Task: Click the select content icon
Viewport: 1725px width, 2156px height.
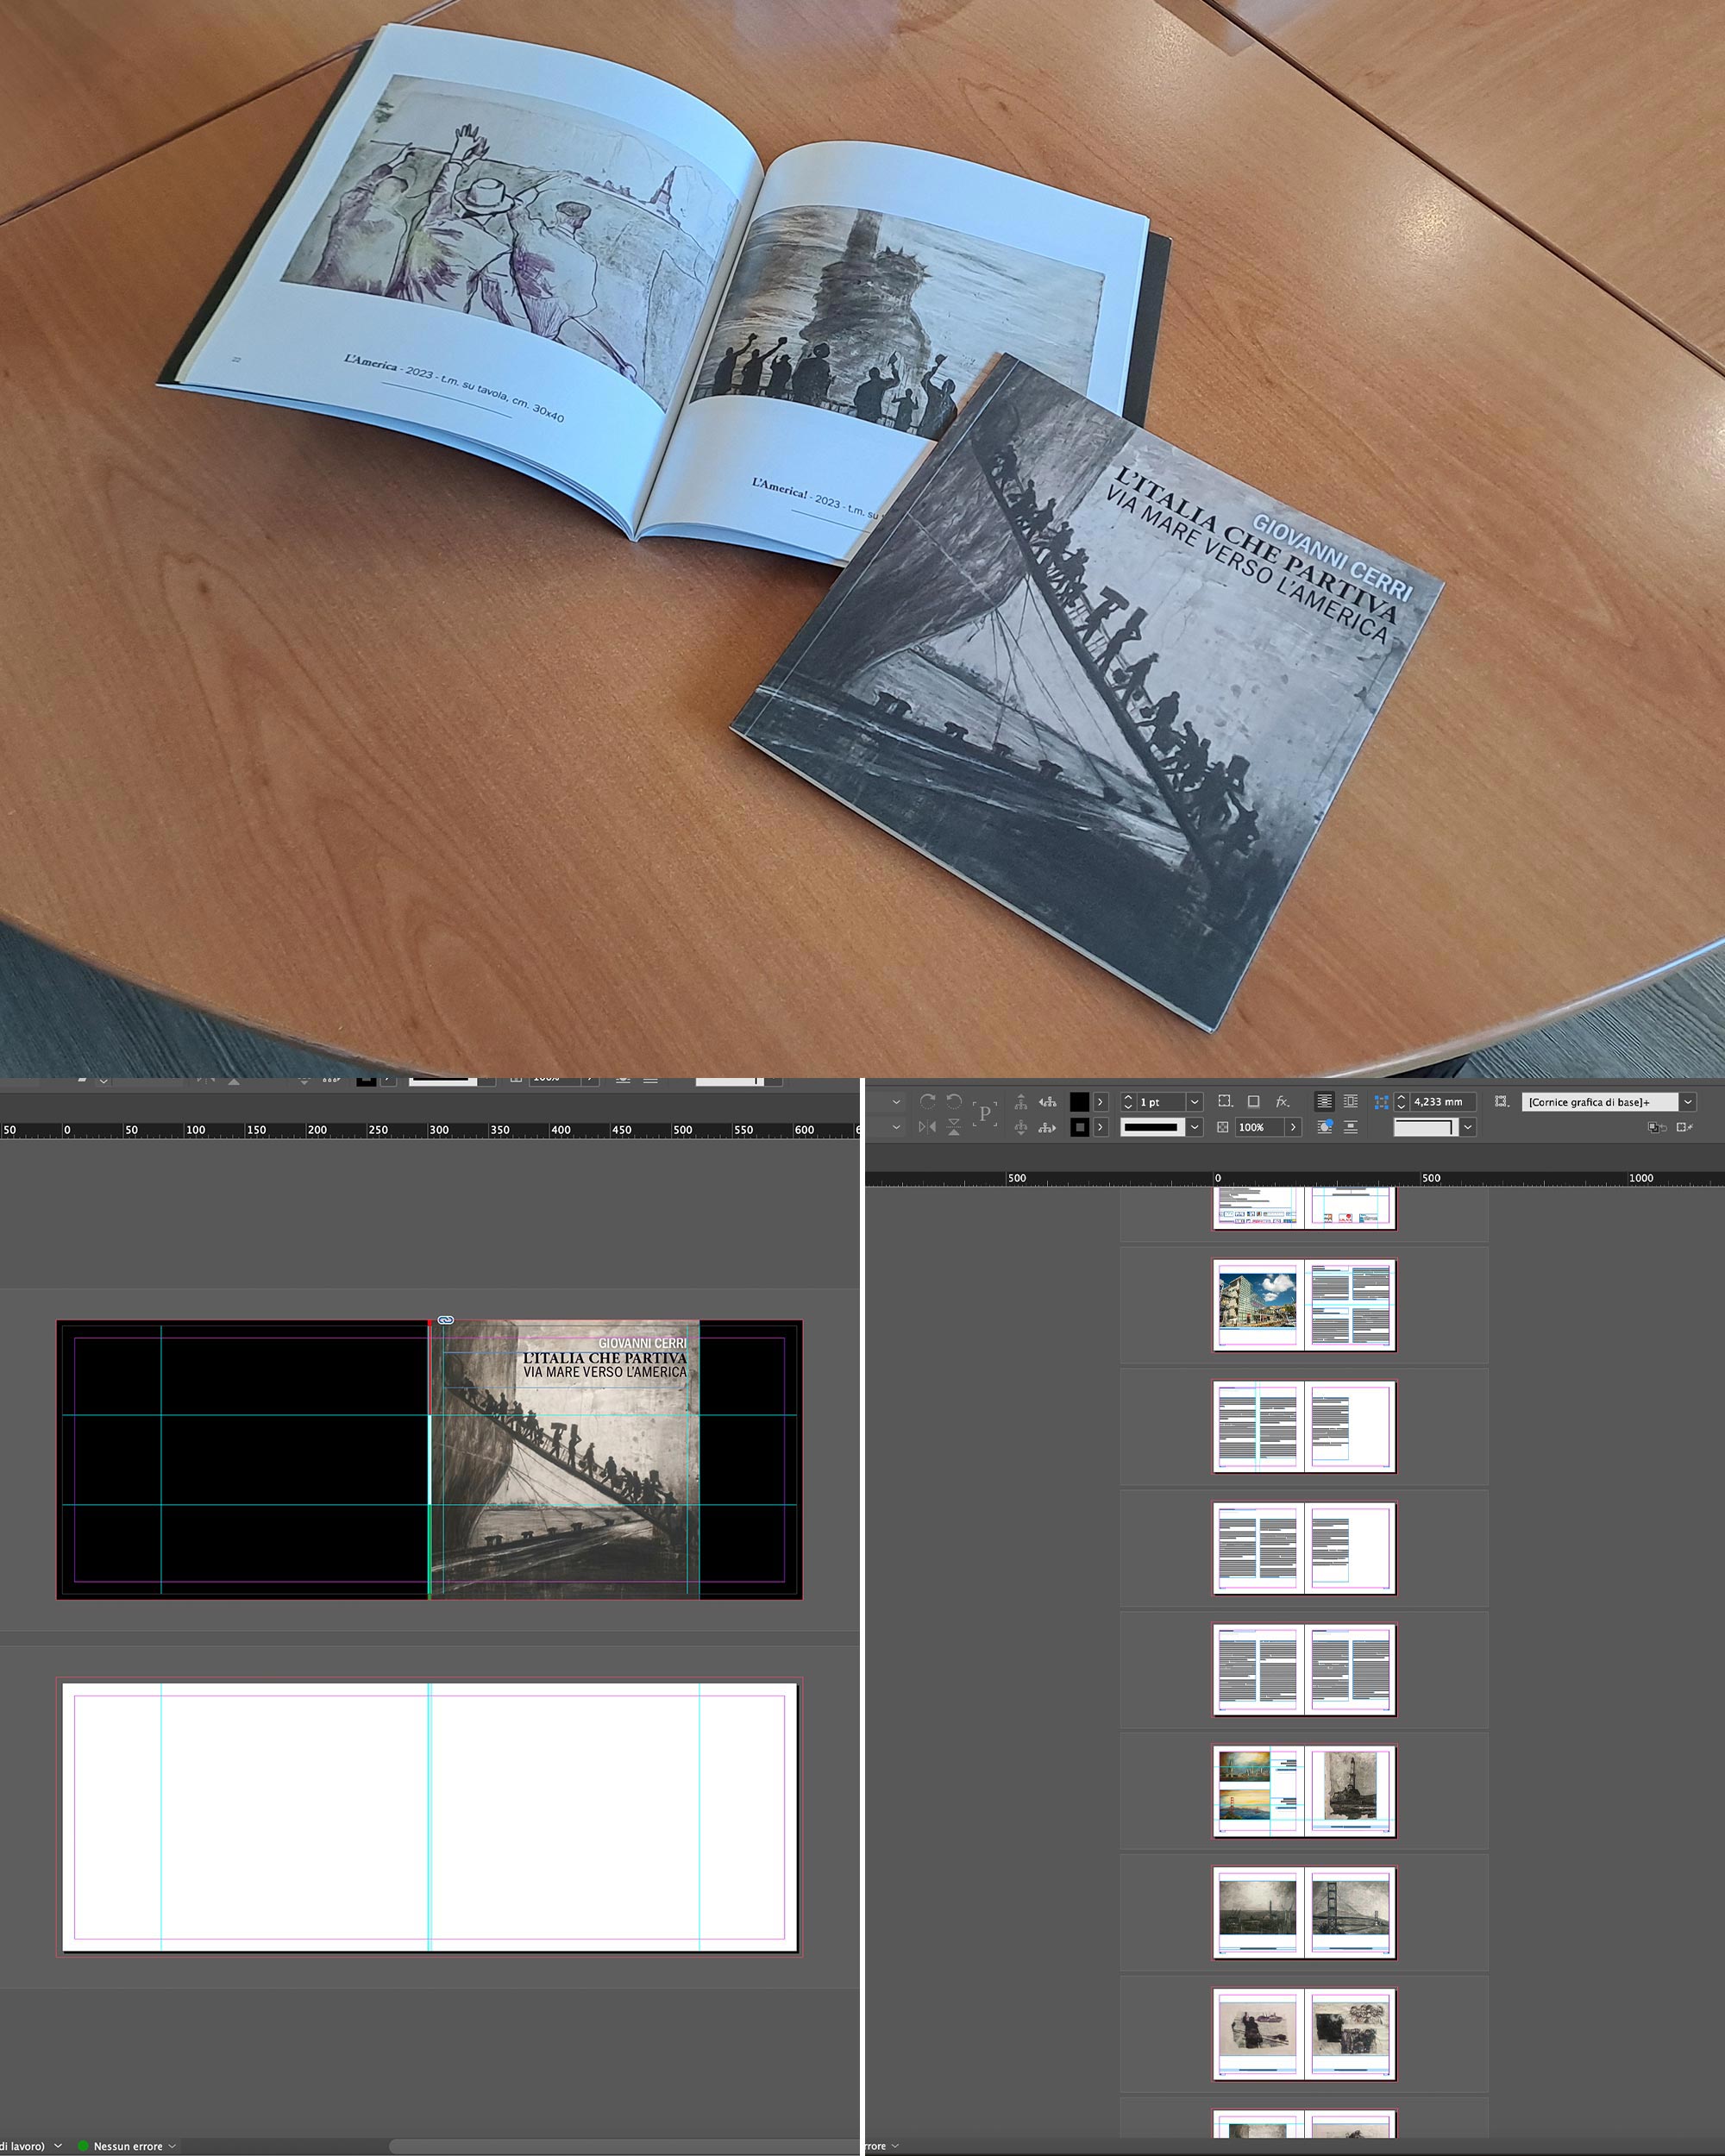Action: [1021, 1127]
